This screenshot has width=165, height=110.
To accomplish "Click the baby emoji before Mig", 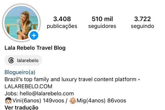I will (x=73, y=101).
